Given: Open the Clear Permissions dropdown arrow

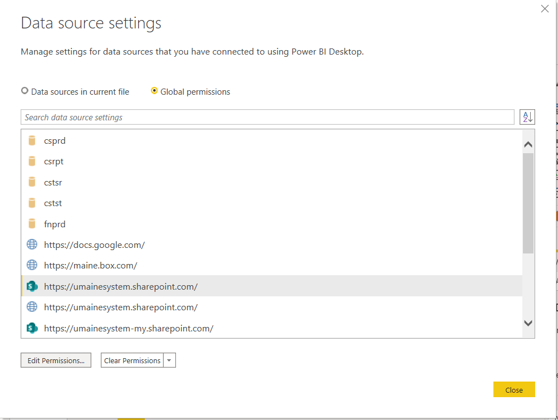Looking at the screenshot, I should (169, 360).
